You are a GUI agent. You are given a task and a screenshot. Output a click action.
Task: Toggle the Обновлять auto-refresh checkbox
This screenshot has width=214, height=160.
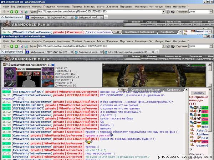click(191, 150)
